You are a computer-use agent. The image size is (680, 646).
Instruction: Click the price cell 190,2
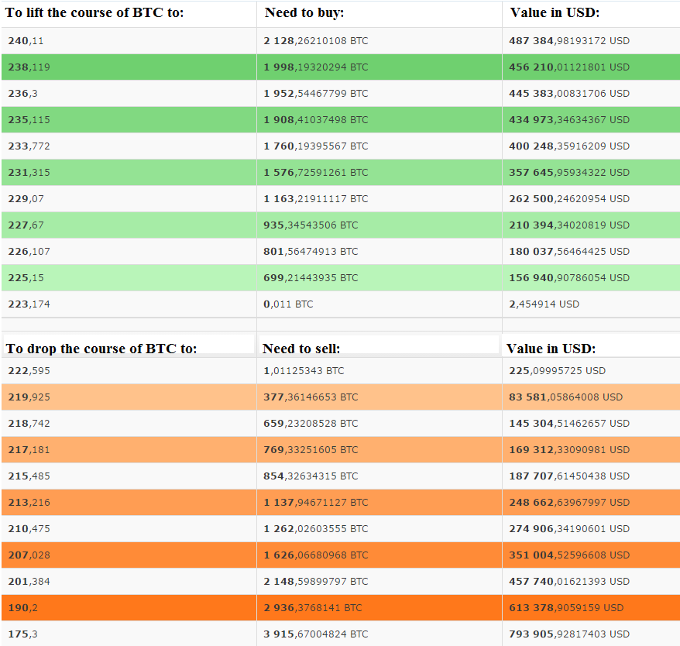(x=23, y=608)
